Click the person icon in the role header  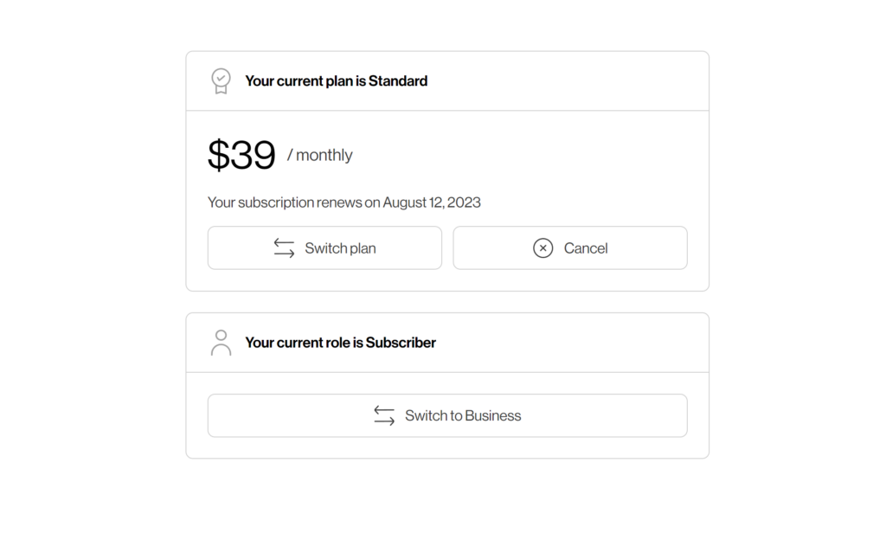click(x=221, y=343)
